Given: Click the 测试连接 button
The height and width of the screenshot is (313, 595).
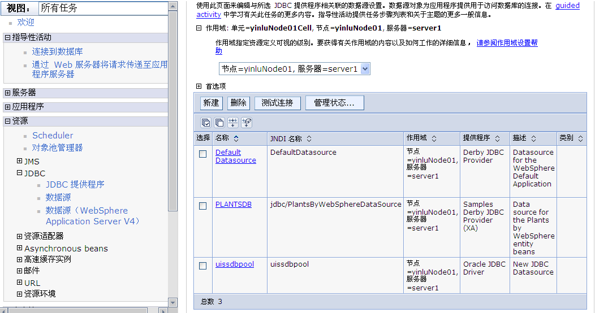Looking at the screenshot, I should (x=277, y=103).
